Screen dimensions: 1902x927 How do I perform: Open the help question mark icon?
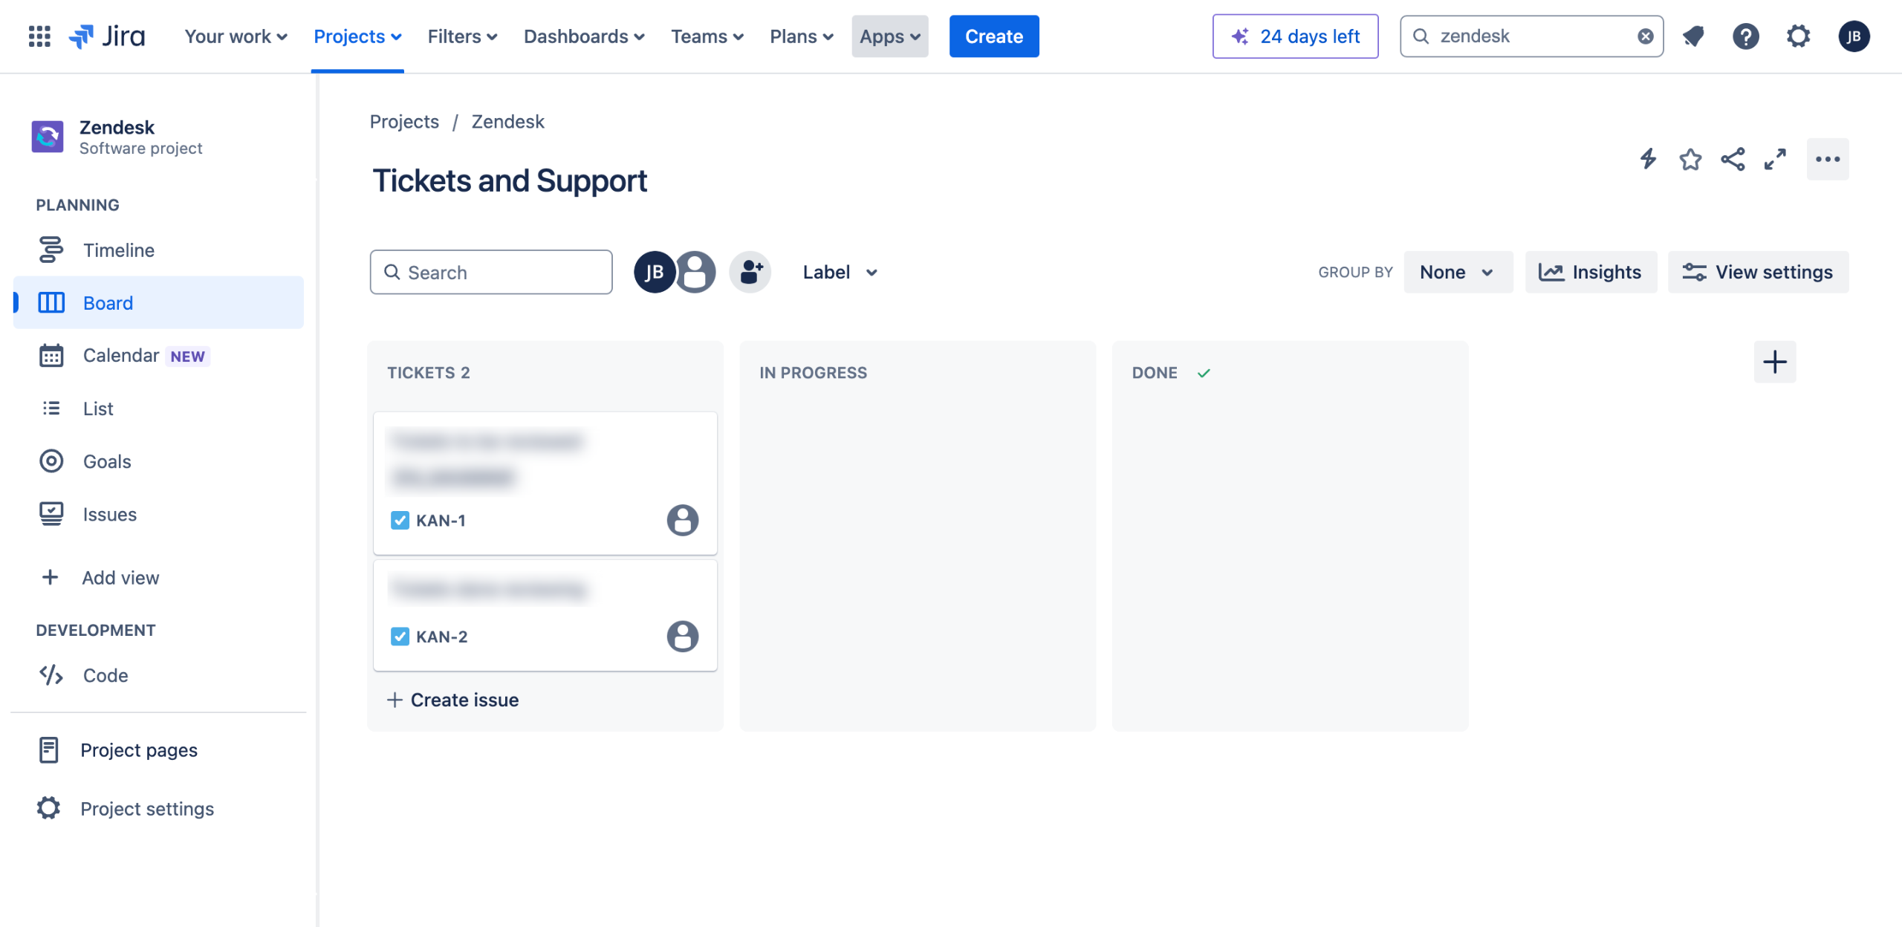coord(1745,36)
